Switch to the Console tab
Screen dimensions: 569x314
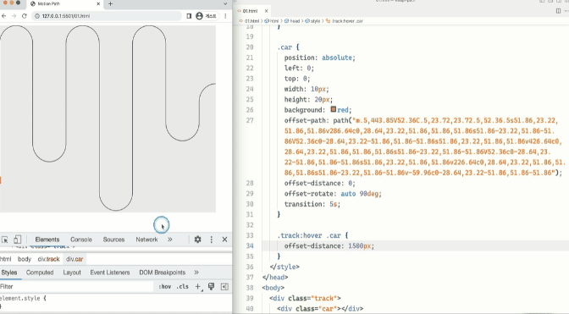point(81,240)
